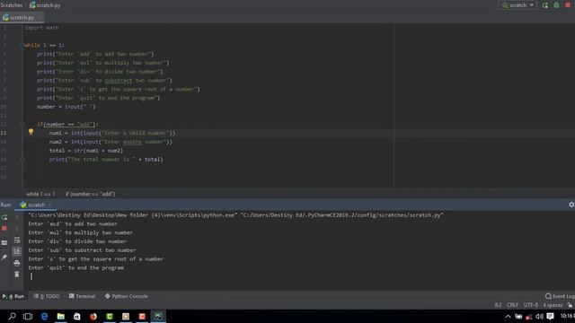Change the CRLF line separator in status bar
Viewport: 575px width, 323px height.
[x=512, y=305]
